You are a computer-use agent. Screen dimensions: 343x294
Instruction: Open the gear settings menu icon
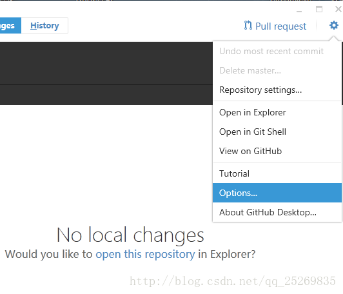click(334, 25)
